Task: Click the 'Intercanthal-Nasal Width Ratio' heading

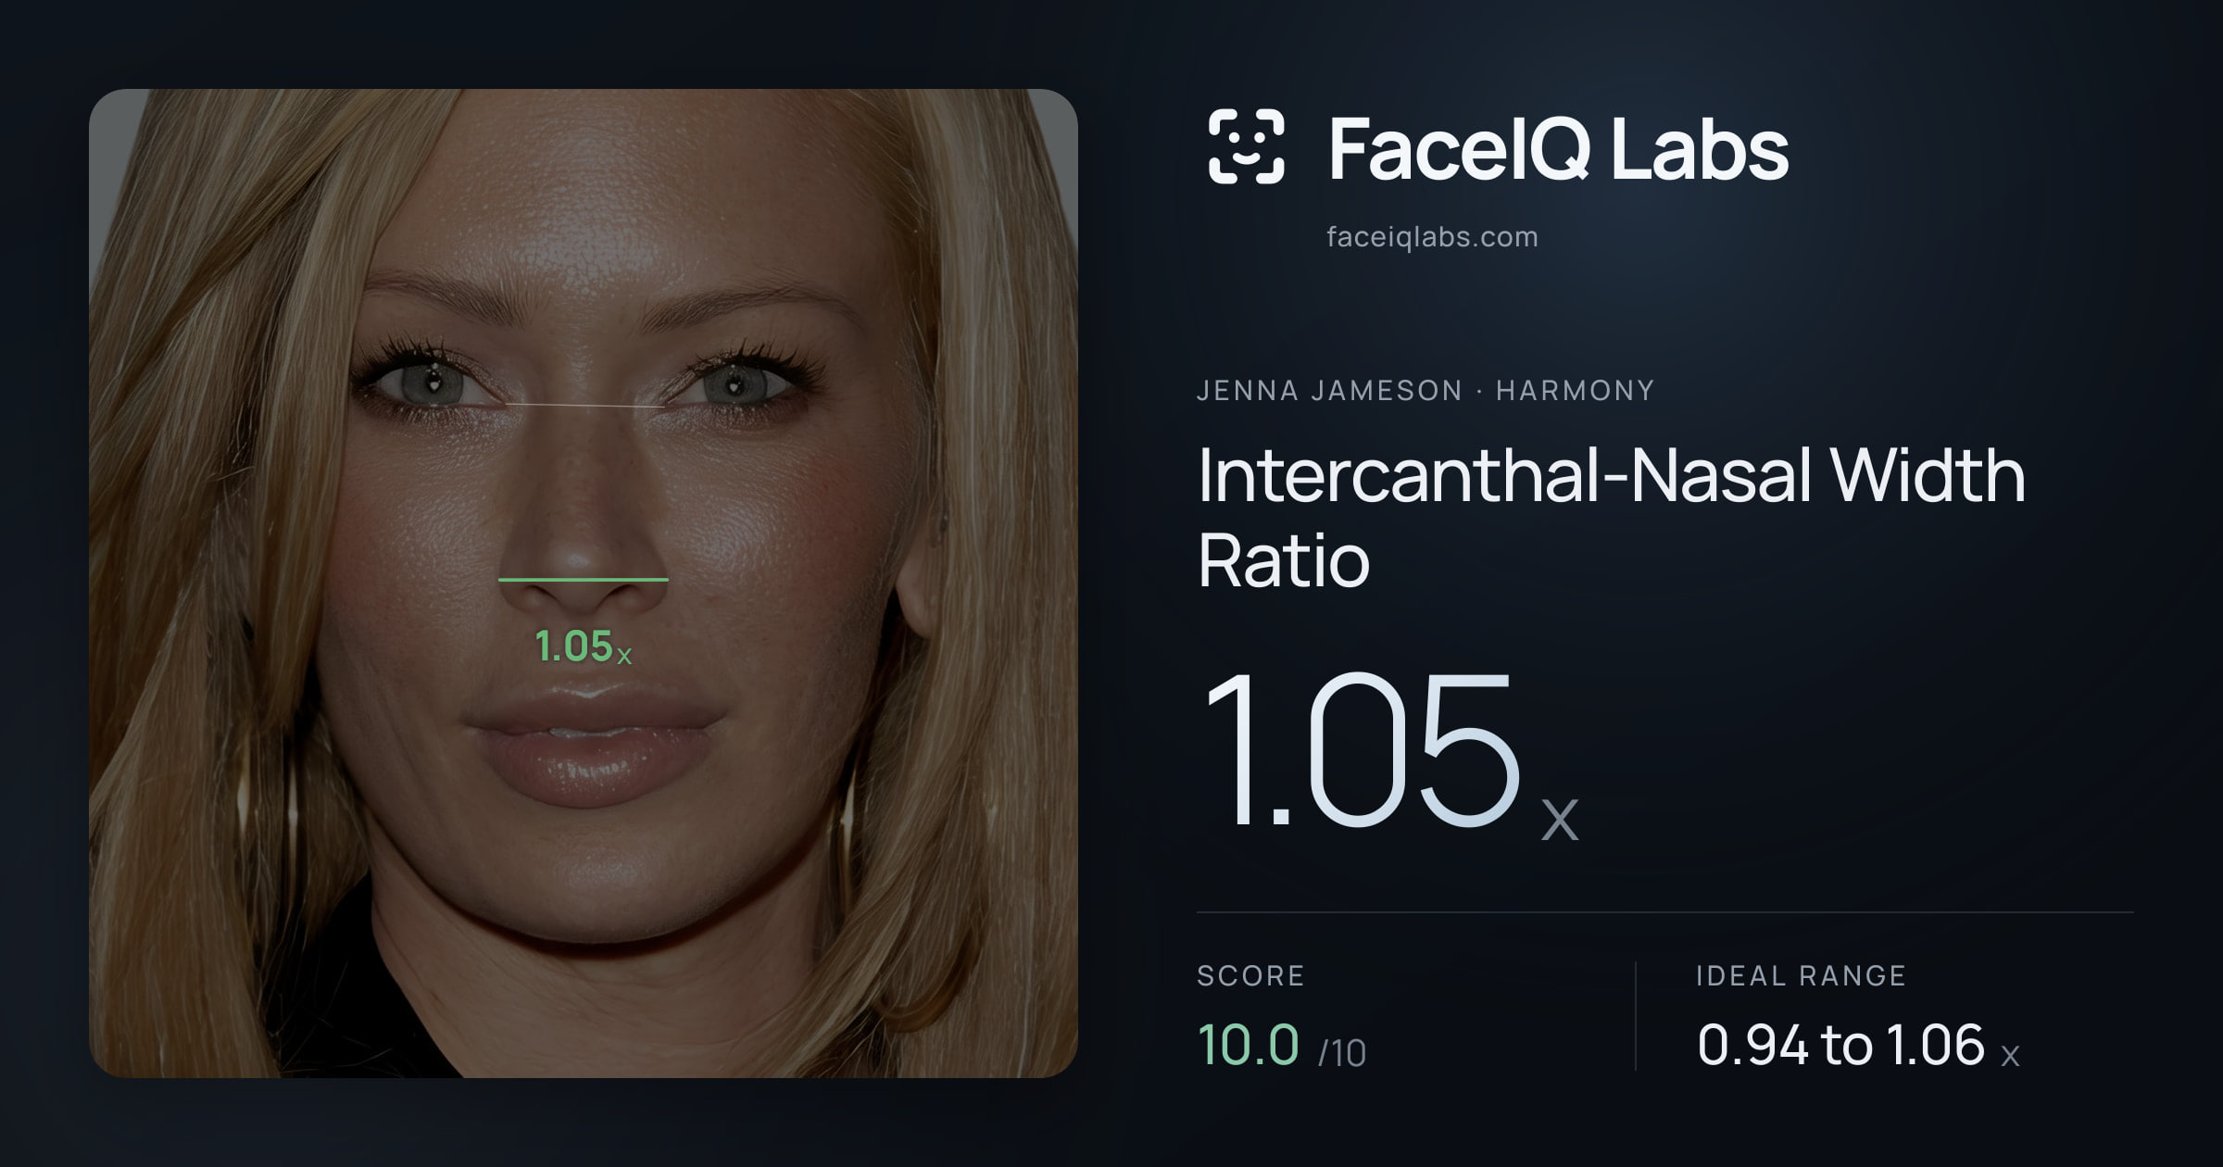Action: click(x=1611, y=517)
